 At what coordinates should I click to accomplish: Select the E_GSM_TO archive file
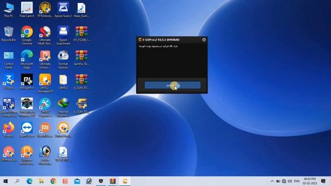[x=82, y=82]
